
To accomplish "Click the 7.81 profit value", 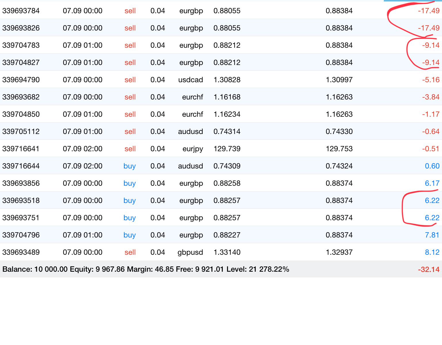I will tap(432, 235).
